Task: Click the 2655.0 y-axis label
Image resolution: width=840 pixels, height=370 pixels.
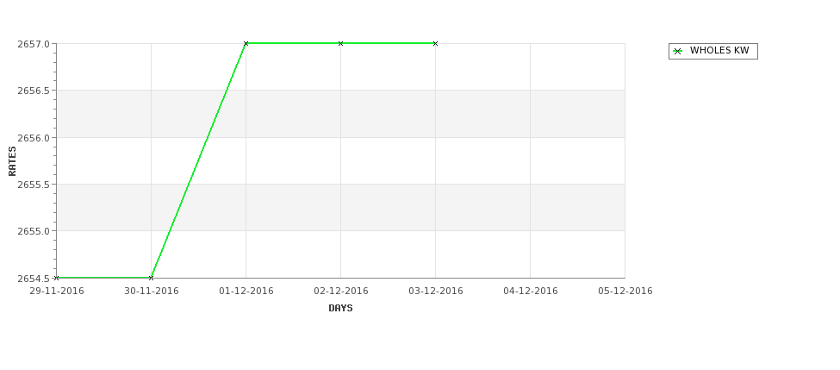Action: tap(34, 231)
